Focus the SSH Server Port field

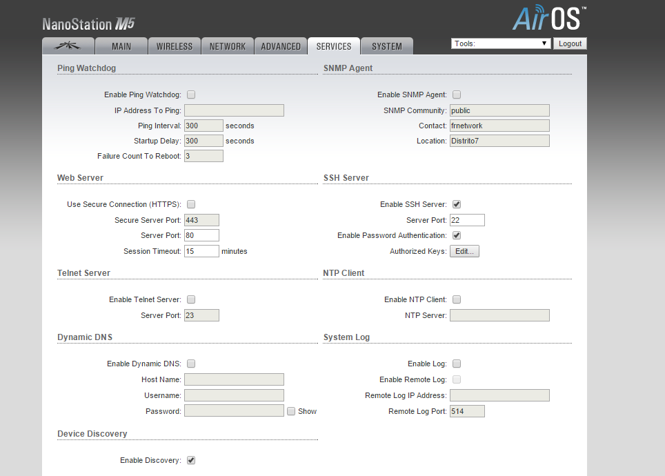click(467, 220)
